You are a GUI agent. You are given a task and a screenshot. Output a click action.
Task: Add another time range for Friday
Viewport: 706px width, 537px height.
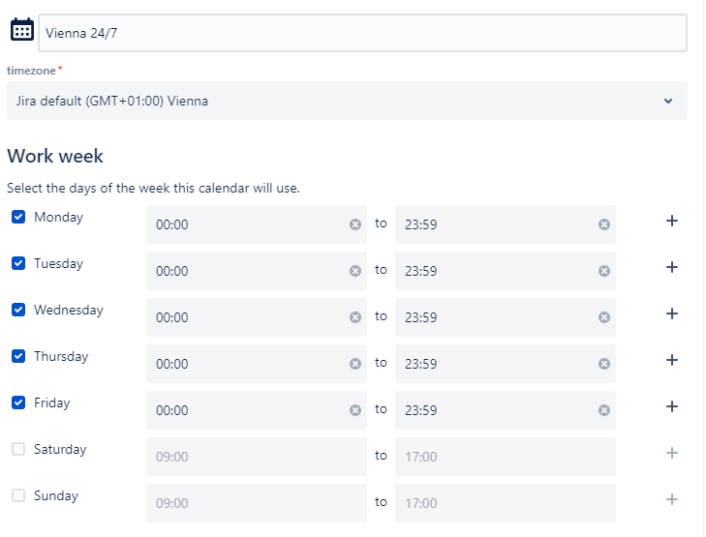click(672, 406)
